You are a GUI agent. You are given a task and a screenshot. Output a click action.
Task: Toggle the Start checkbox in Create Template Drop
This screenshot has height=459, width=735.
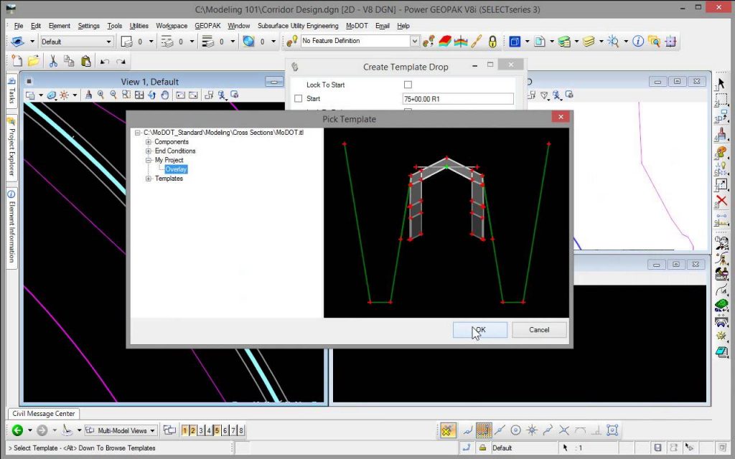coord(298,99)
